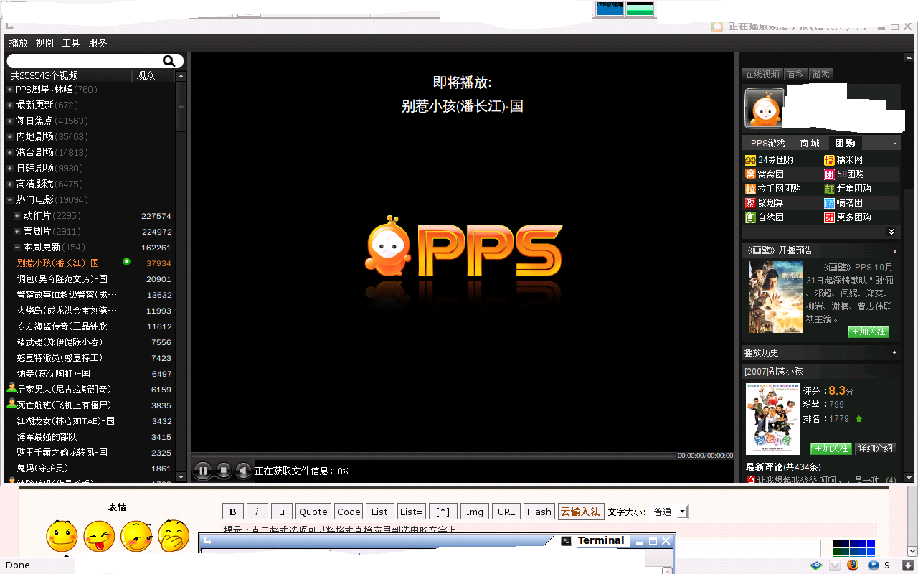Close the 画壁 开播预告 panel
Screen dimensions: 918x574
click(894, 251)
